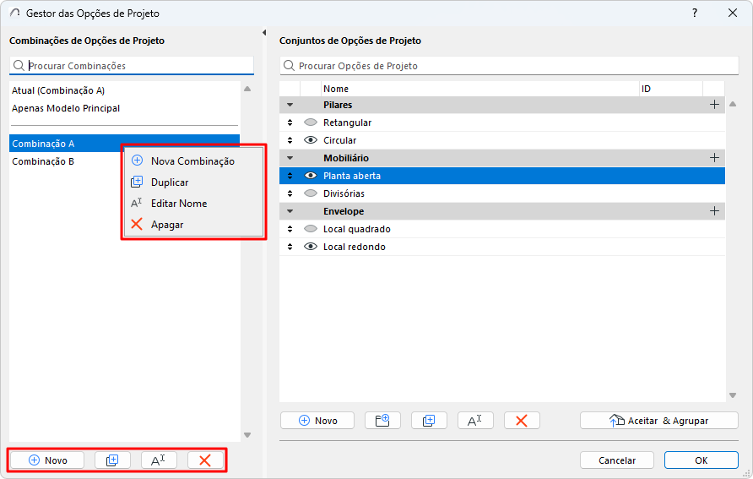The width and height of the screenshot is (753, 479).
Task: Collapse the Pilares option set
Action: pos(290,105)
